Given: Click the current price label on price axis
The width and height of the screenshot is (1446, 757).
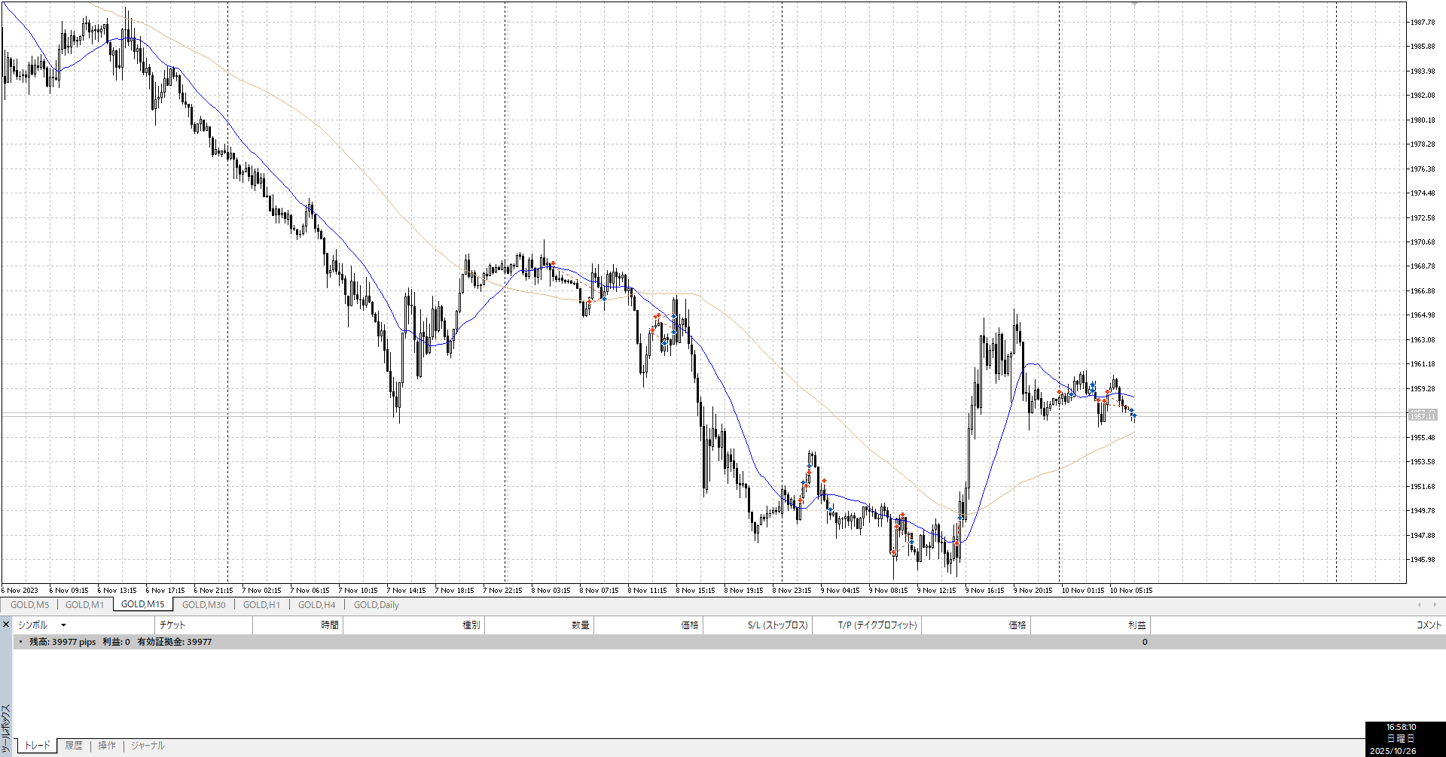Looking at the screenshot, I should click(1423, 415).
